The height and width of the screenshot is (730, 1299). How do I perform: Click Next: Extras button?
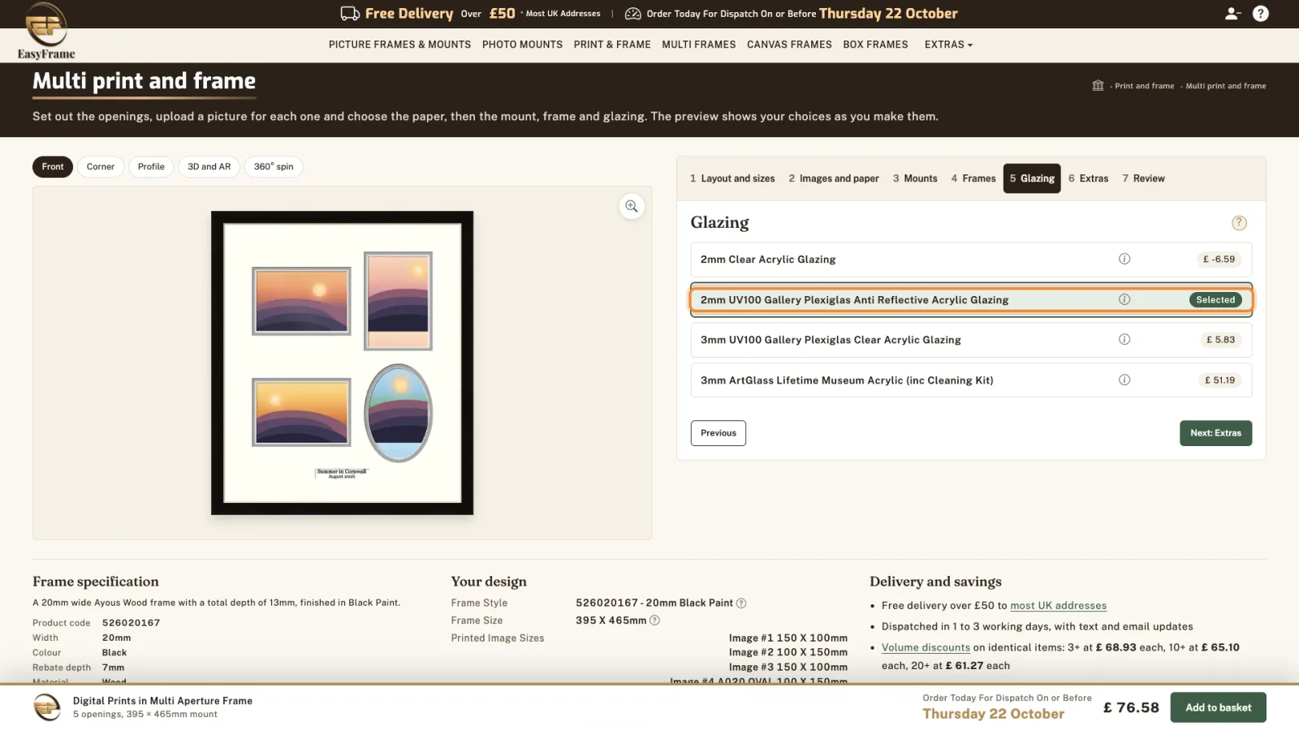(1215, 433)
